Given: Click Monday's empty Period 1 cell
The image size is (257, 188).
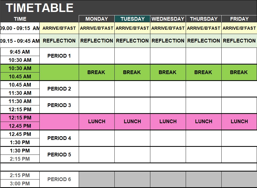Looking at the screenshot, I should (x=97, y=56).
